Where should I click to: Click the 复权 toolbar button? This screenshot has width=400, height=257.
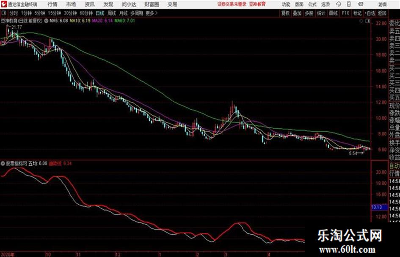point(285,13)
